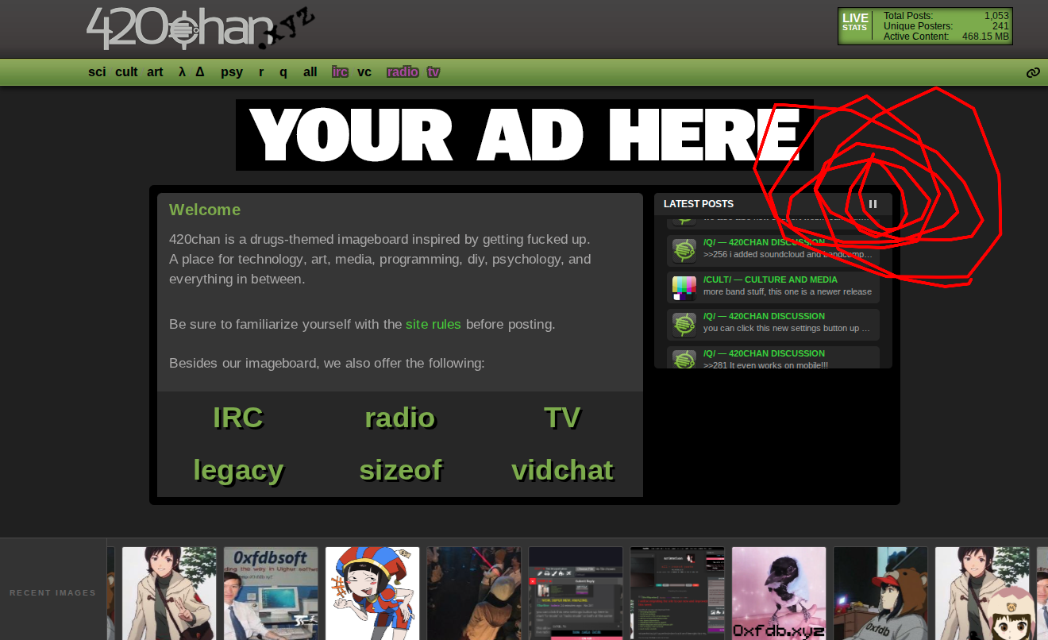Image resolution: width=1048 pixels, height=640 pixels.
Task: Open the r board in the nav bar
Action: click(261, 72)
